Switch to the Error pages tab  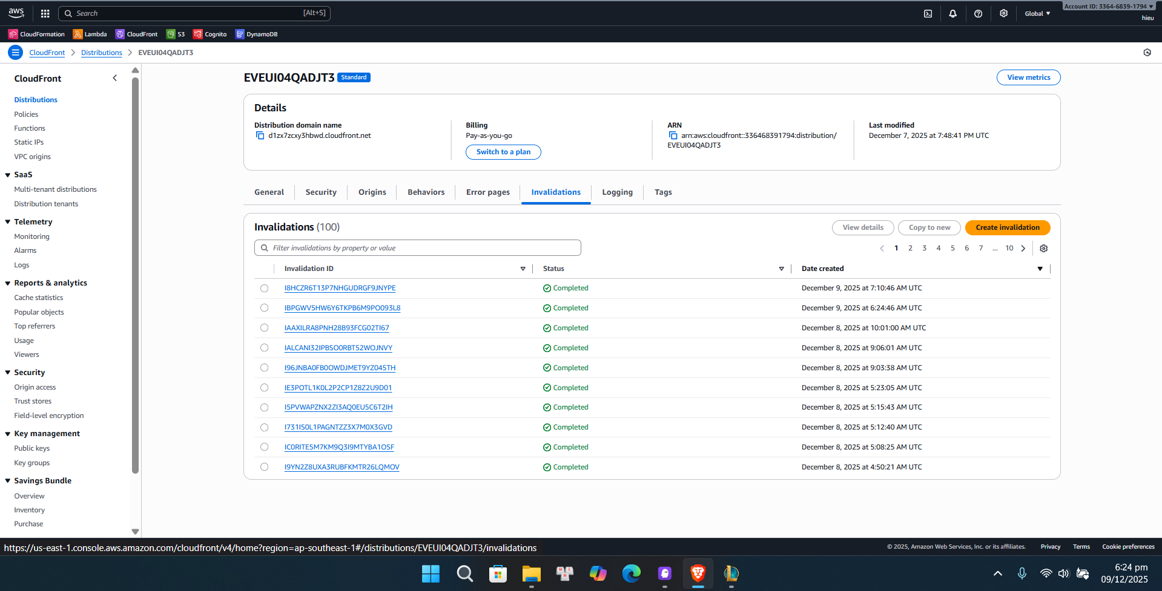(x=487, y=192)
